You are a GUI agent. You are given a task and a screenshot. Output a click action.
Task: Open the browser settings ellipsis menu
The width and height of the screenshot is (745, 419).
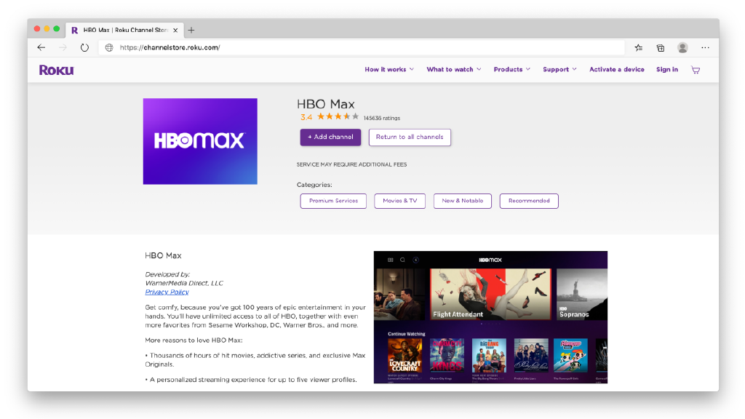coord(705,47)
